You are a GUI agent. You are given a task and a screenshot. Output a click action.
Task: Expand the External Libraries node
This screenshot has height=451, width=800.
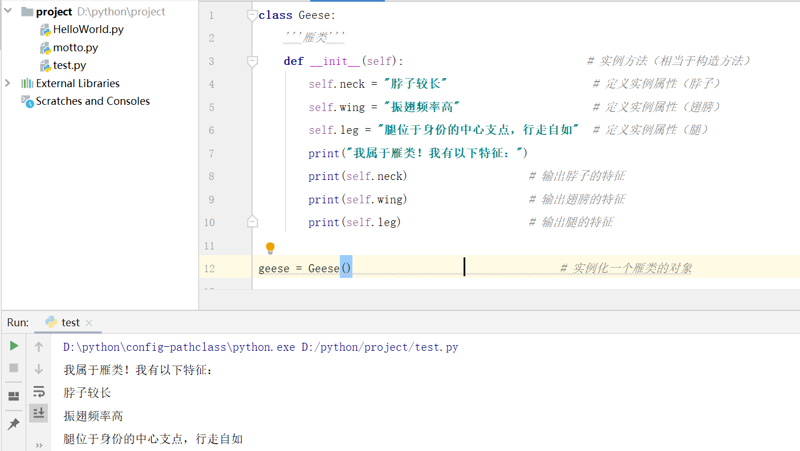pos(7,83)
